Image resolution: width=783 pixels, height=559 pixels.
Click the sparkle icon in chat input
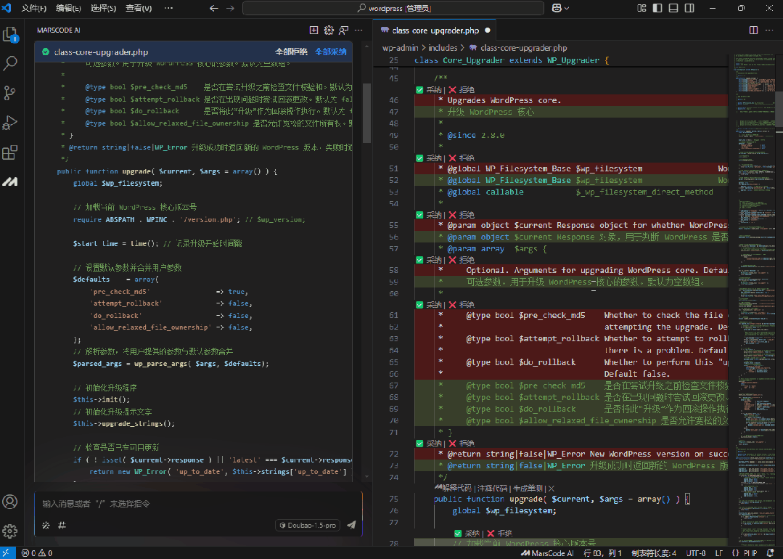(46, 525)
